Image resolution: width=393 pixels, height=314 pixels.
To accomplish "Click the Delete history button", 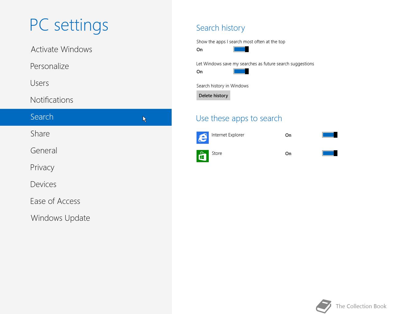I will [x=213, y=96].
